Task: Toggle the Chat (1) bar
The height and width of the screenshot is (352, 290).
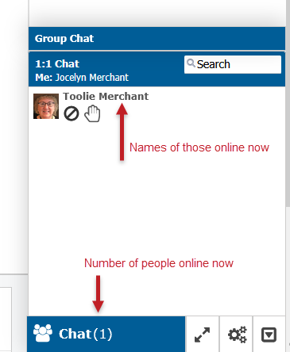Action: coord(106,334)
